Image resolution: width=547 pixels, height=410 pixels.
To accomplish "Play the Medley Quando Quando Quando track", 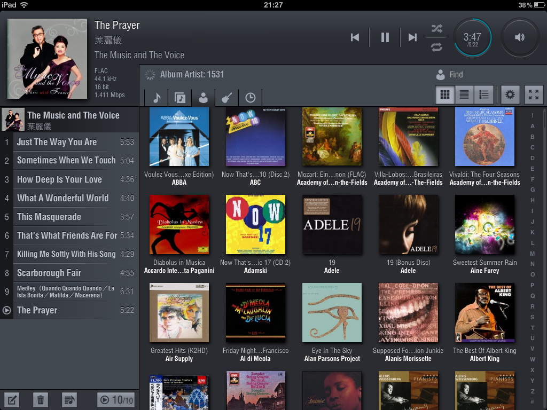I will tap(69, 291).
